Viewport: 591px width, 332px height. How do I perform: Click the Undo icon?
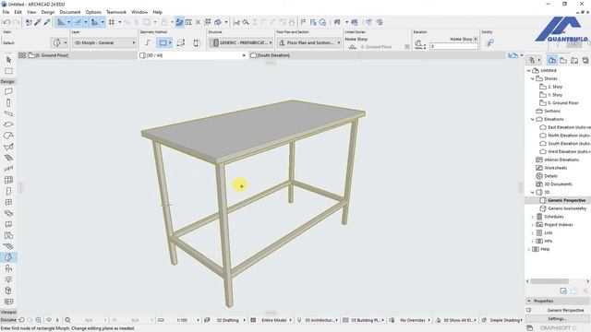(x=6, y=22)
